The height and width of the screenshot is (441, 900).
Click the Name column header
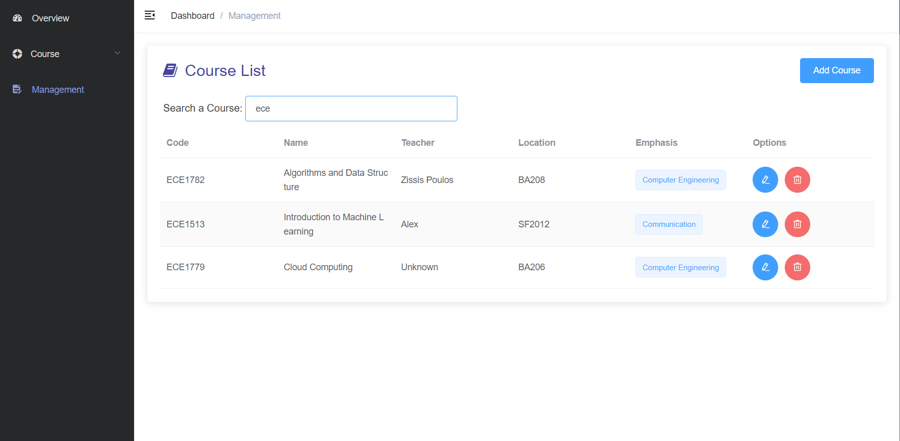[296, 143]
